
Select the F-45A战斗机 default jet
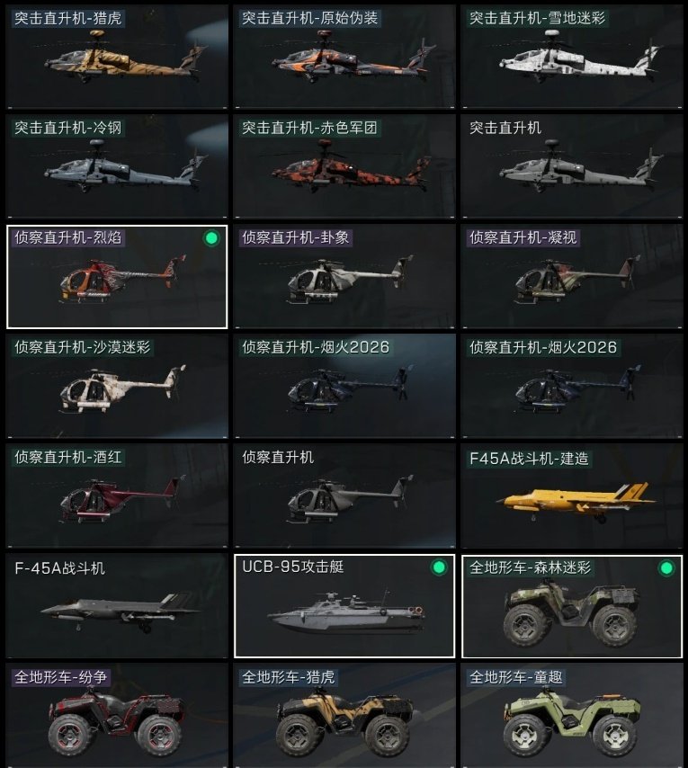coord(117,606)
